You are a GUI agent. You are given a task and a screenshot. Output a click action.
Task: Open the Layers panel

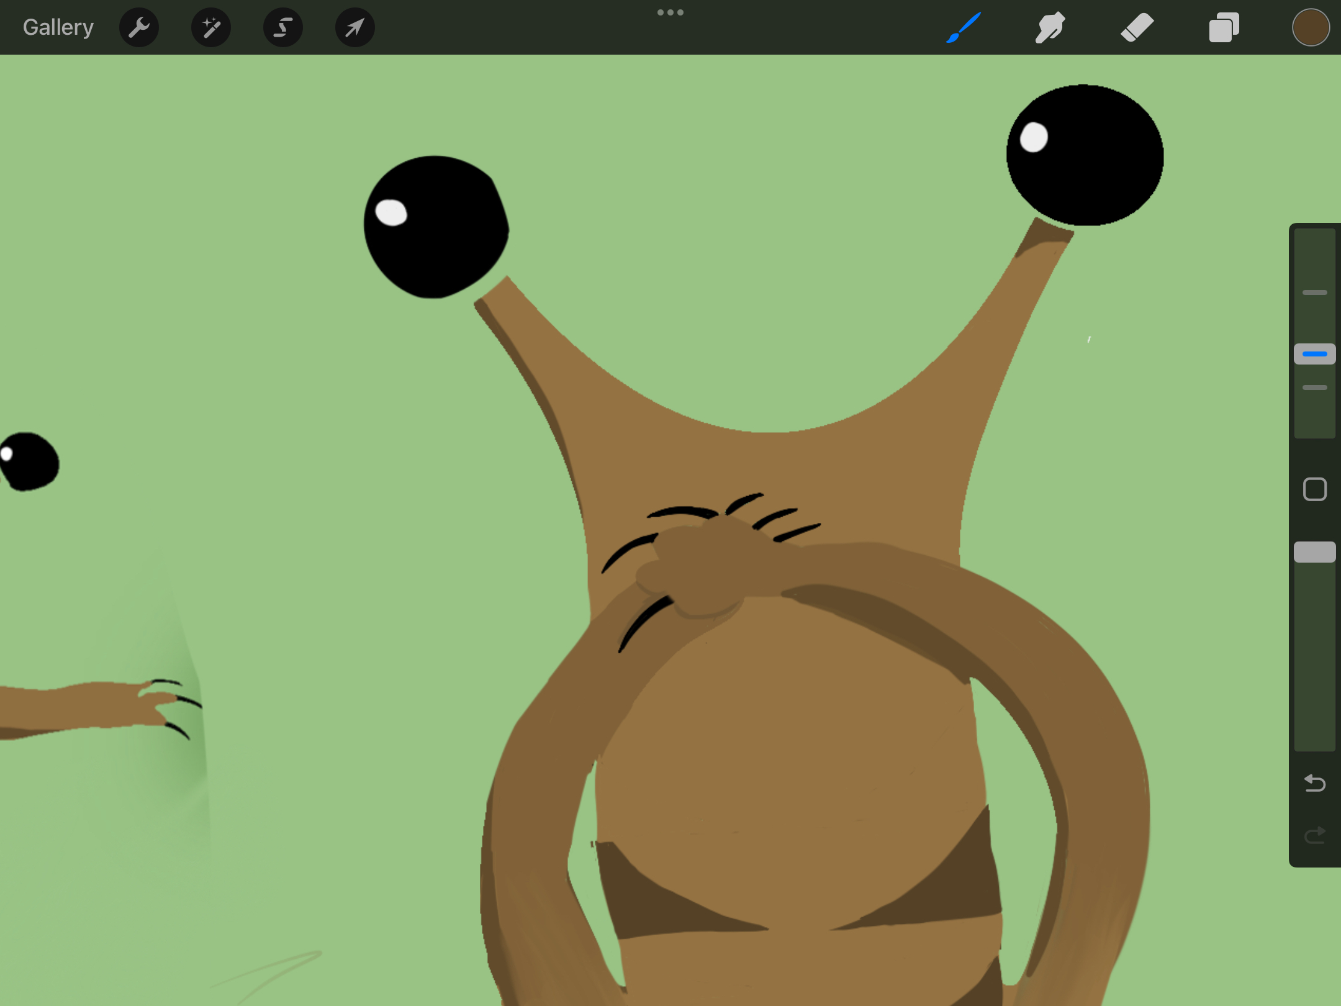pyautogui.click(x=1224, y=27)
